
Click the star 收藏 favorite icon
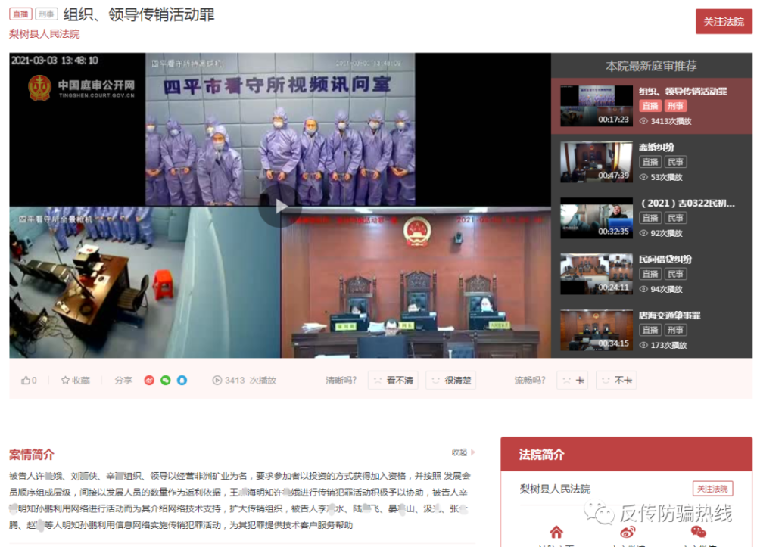pyautogui.click(x=66, y=380)
